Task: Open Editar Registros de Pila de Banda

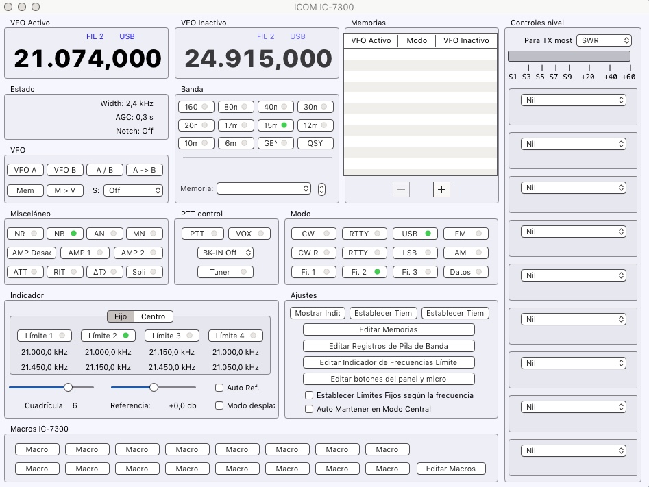Action: (389, 346)
